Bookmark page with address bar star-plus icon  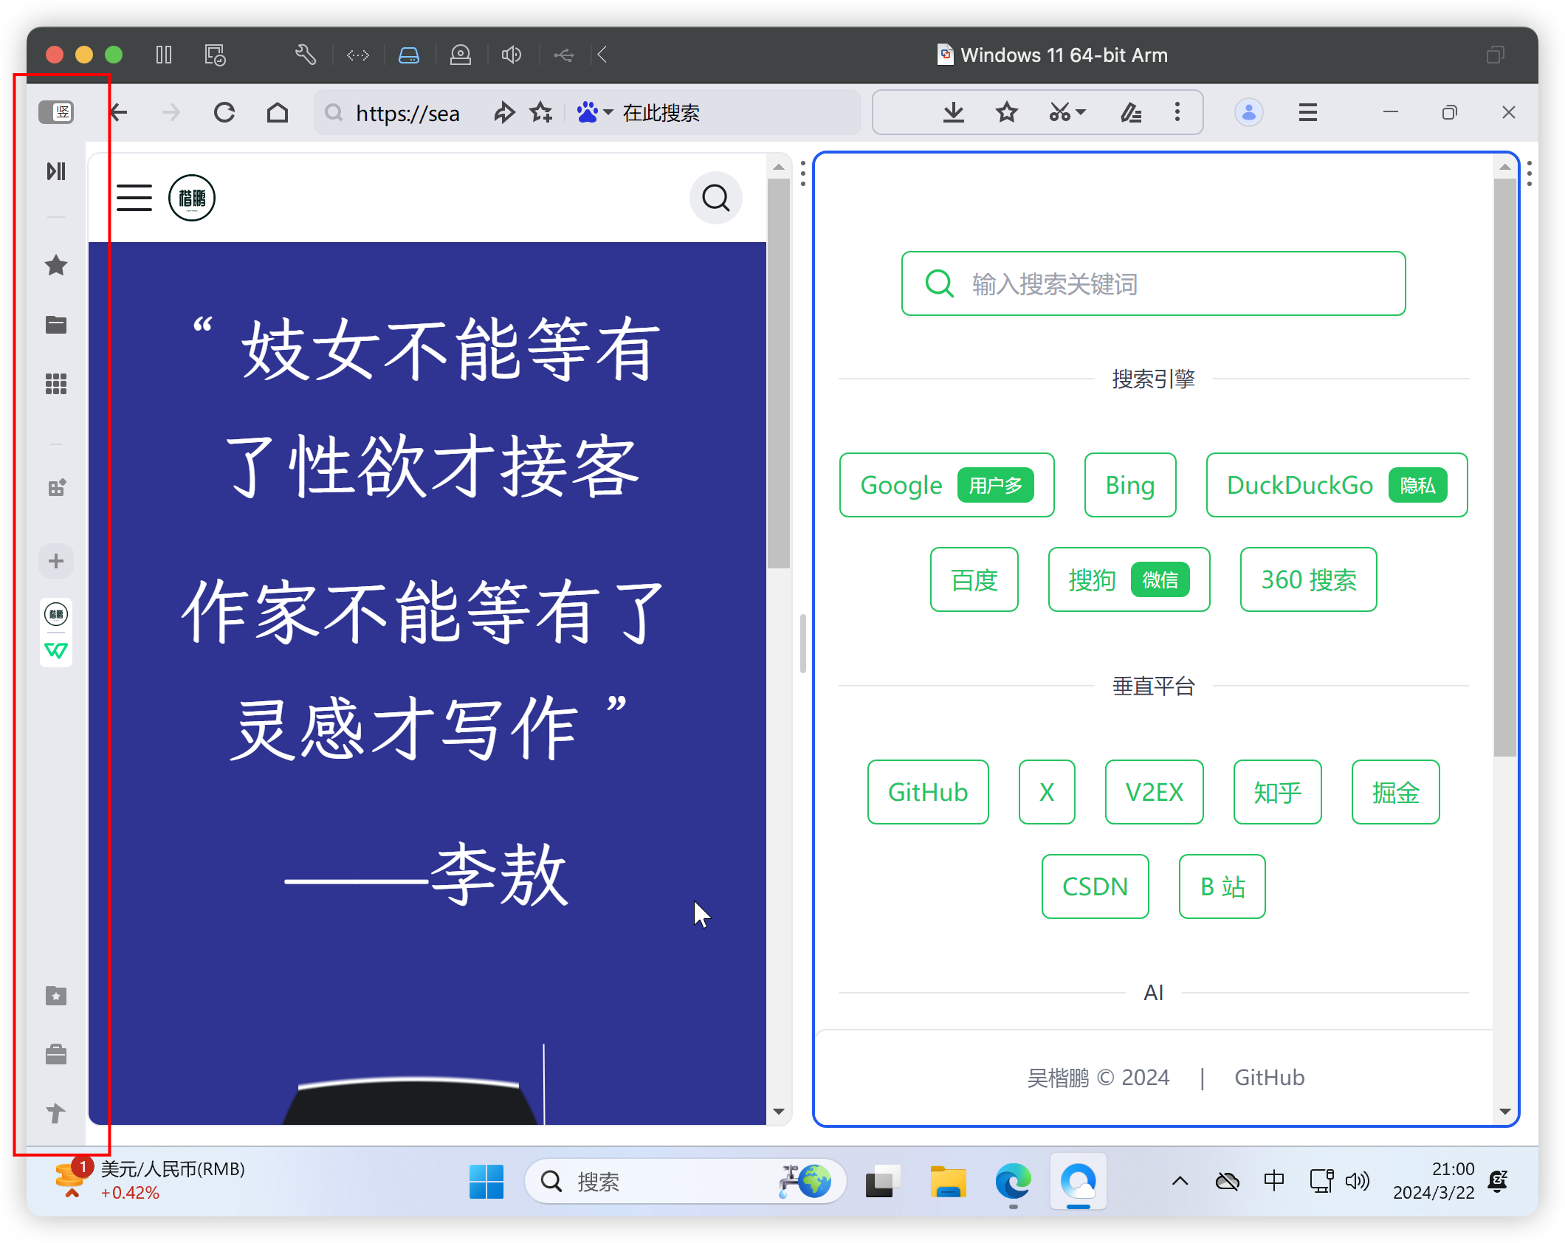(x=541, y=112)
